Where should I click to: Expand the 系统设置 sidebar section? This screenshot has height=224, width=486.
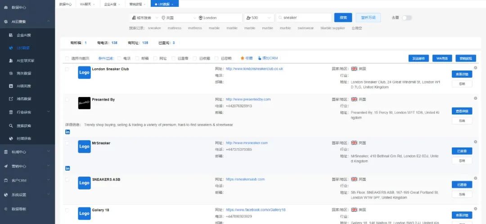click(49, 195)
